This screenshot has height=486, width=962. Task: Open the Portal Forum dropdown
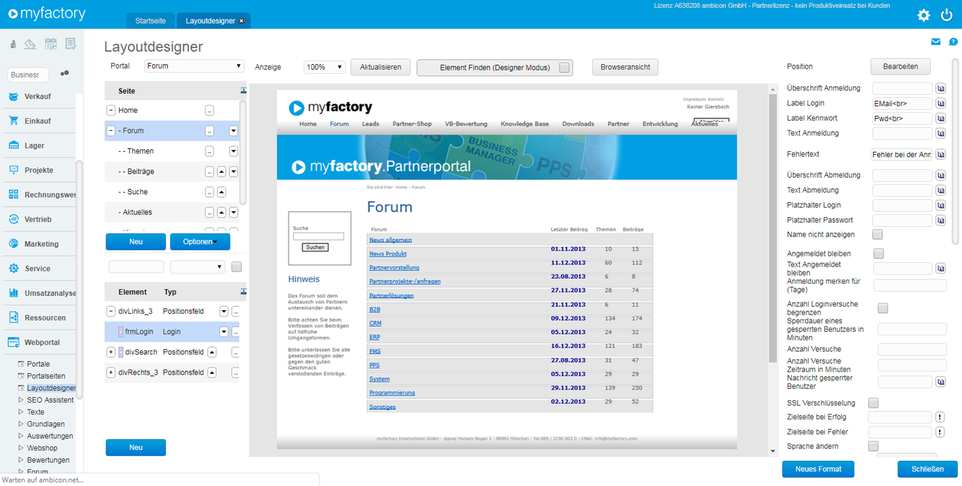click(x=194, y=66)
